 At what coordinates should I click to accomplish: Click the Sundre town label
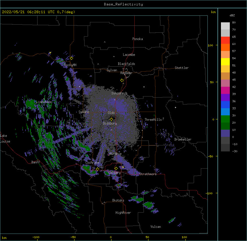pyautogui.click(x=84, y=112)
